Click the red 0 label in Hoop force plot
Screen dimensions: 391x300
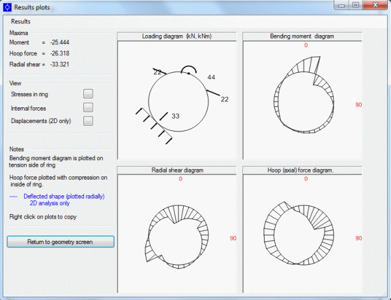[x=306, y=179]
